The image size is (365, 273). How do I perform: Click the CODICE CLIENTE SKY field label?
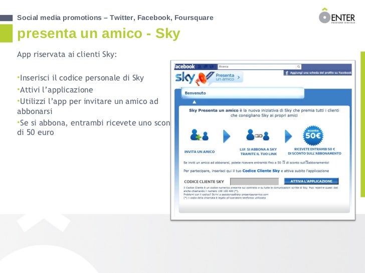[204, 181]
